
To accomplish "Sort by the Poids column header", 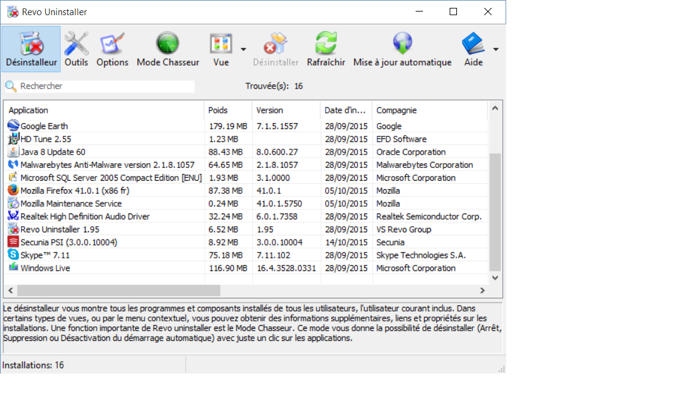I will coord(228,110).
